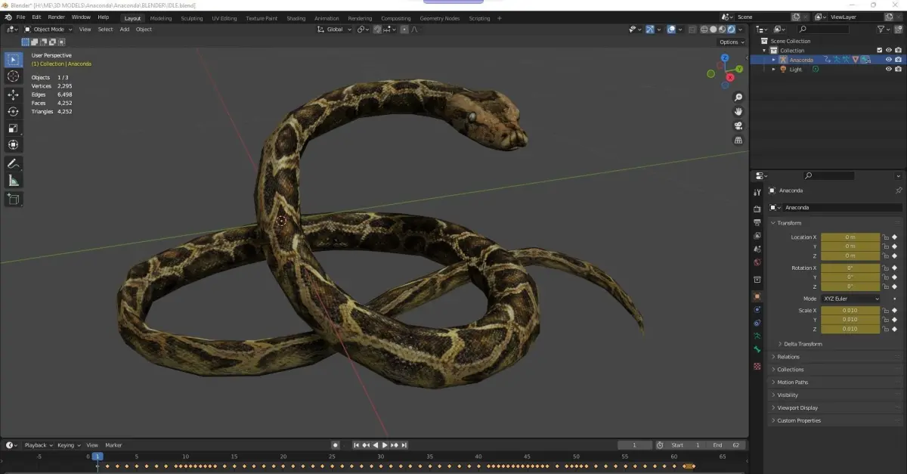Hide Anaconda in the viewport via eye icon
Viewport: 907px width, 474px height.
point(888,60)
